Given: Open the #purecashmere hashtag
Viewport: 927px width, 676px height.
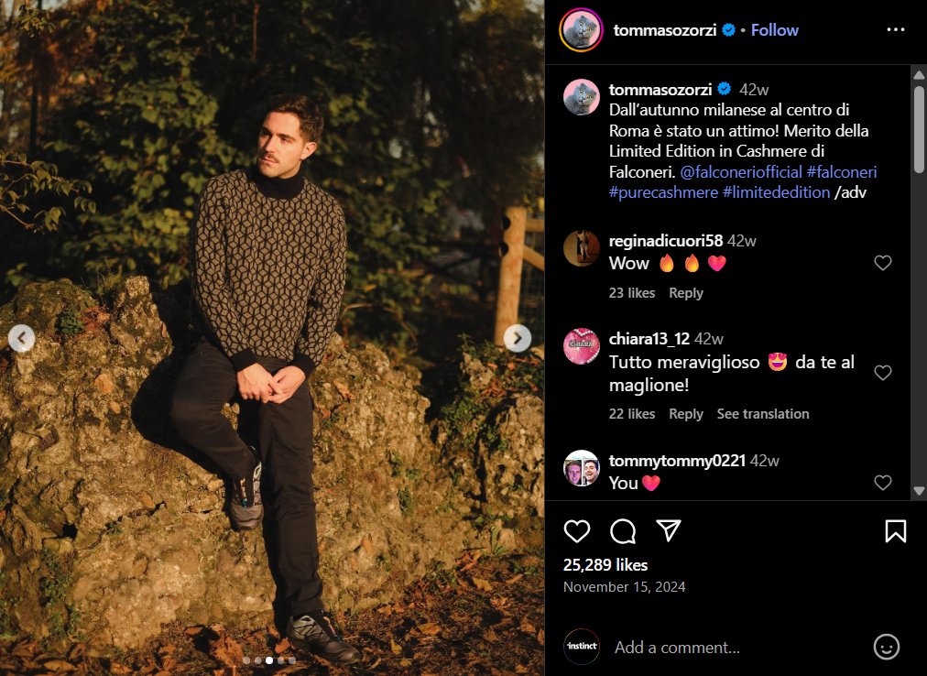Looking at the screenshot, I should point(663,192).
